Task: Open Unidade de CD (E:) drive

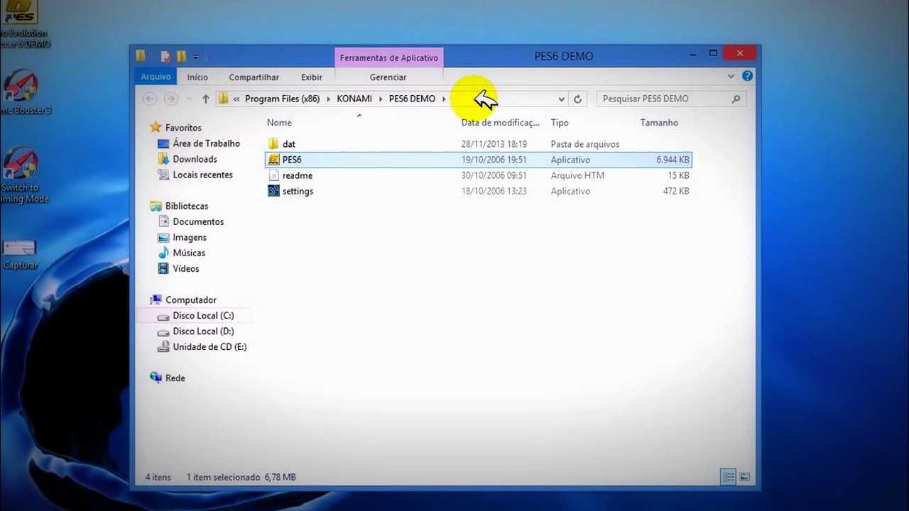Action: 209,346
